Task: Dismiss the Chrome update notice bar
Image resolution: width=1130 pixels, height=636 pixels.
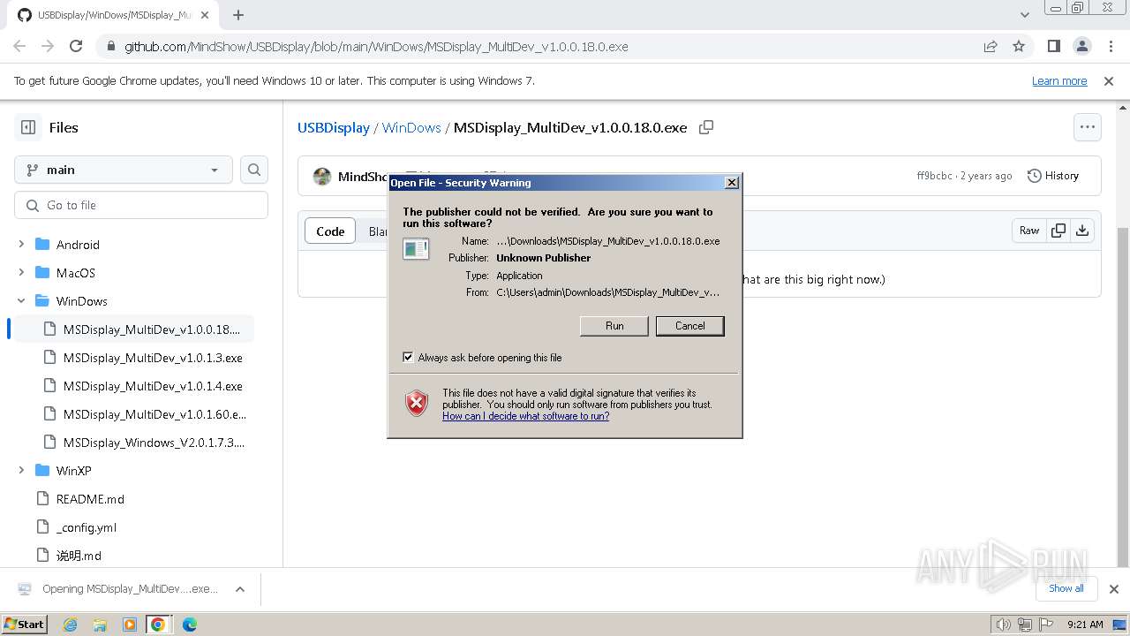Action: coord(1109,80)
